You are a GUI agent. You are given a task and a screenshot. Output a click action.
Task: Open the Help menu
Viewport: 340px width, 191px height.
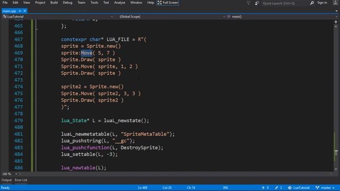point(150,3)
